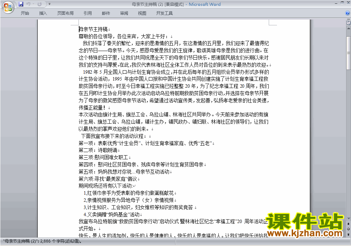Screen dimensions: 351x246
Task: Click the paragraph starting 我们抖落了春天的繁忙
Action: (x=174, y=54)
